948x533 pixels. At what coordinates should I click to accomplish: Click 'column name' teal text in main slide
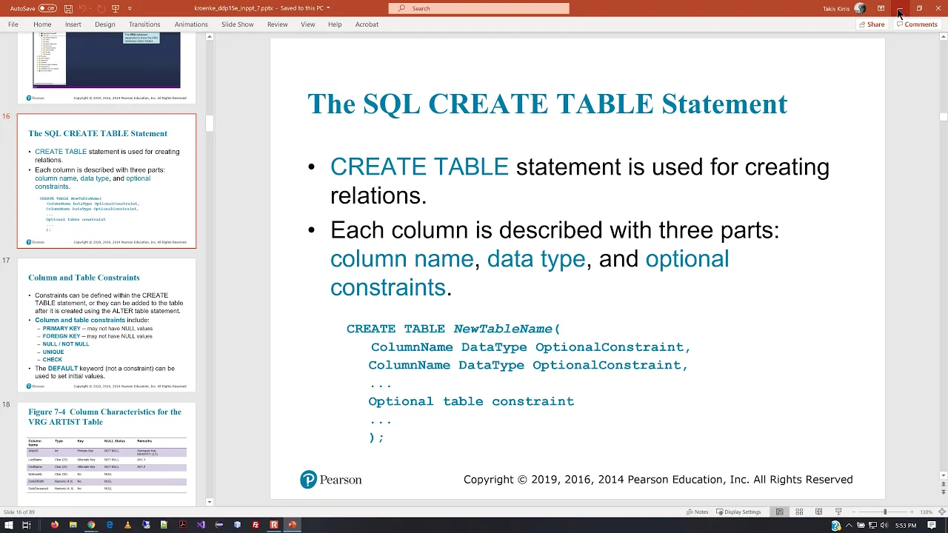401,259
